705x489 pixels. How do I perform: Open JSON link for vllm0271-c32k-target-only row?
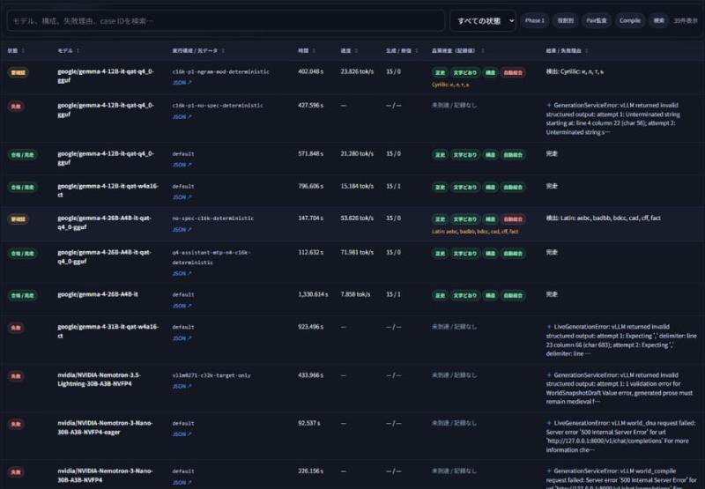pyautogui.click(x=182, y=386)
